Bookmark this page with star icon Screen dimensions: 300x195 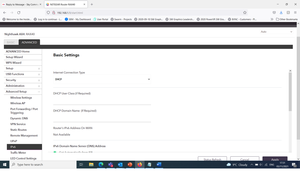[245, 13]
